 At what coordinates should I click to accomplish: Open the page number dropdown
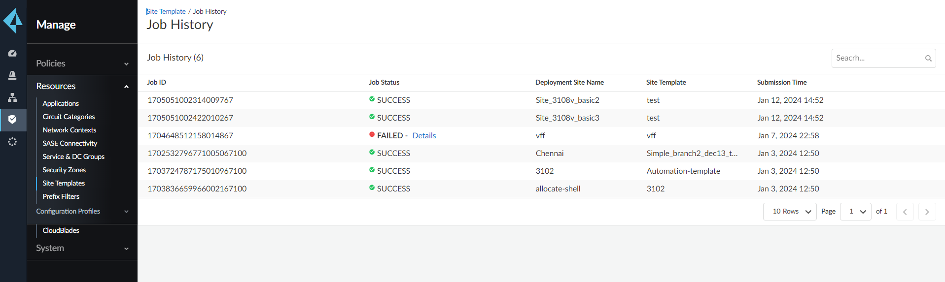(x=856, y=212)
